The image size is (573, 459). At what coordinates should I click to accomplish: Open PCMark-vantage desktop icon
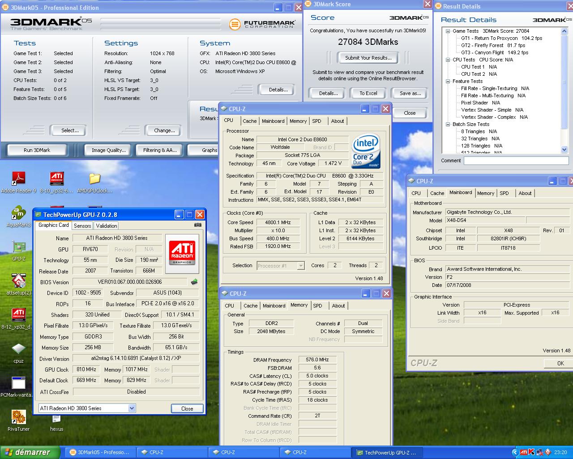18,382
